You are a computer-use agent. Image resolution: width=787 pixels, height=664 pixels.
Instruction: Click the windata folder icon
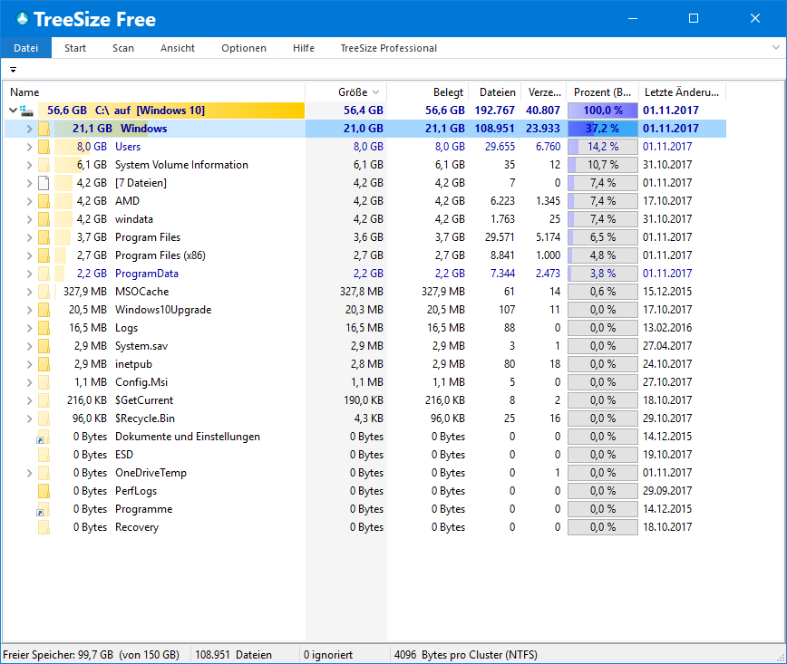coord(44,219)
